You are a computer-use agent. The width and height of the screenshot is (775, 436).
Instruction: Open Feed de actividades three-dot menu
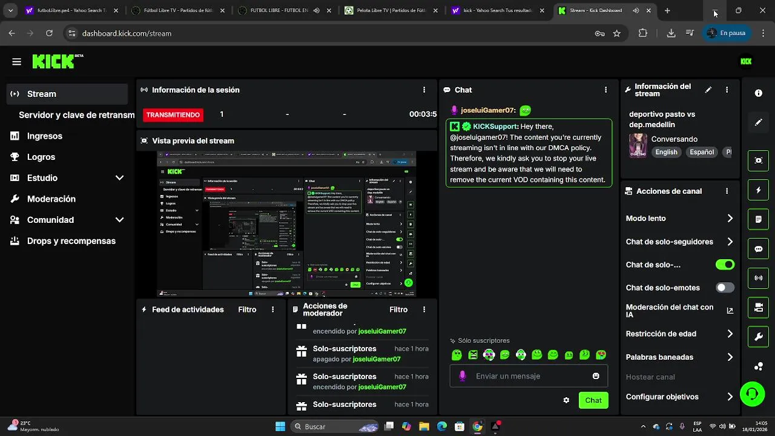pyautogui.click(x=273, y=309)
